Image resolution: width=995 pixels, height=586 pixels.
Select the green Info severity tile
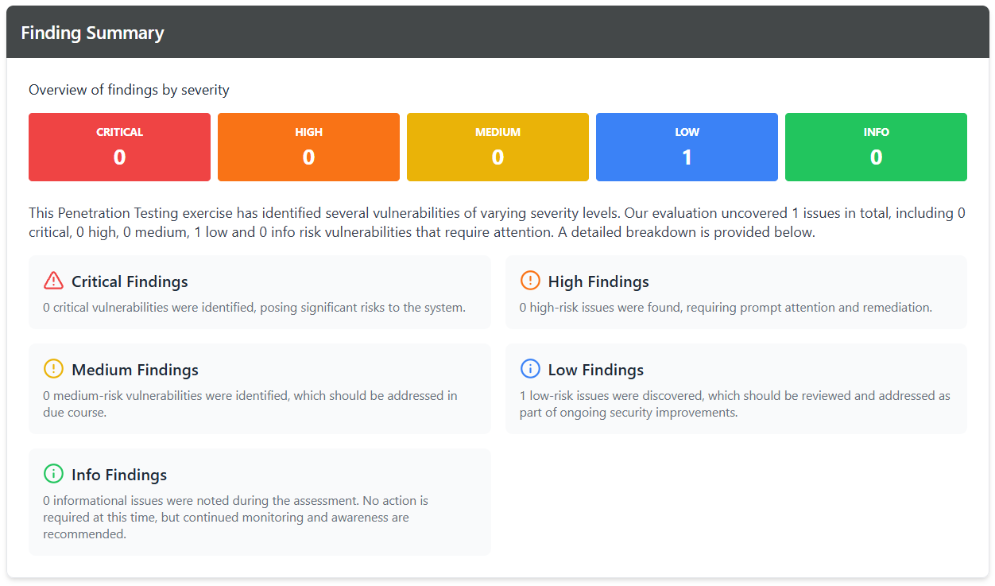click(876, 147)
